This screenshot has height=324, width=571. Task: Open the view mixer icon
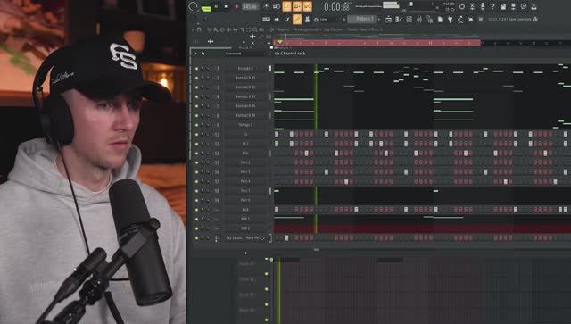[x=419, y=19]
